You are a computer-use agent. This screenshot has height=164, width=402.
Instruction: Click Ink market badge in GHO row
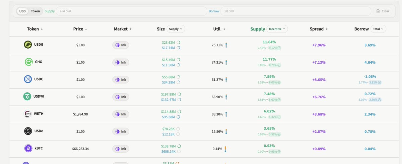[121, 62]
